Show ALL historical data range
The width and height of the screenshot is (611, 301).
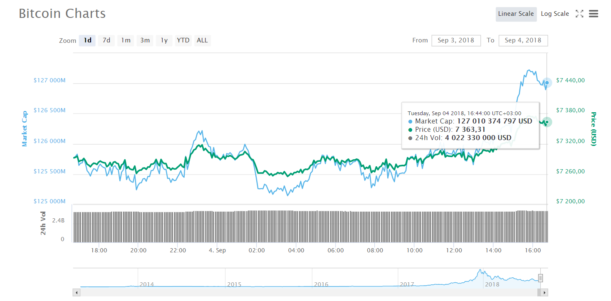coord(202,40)
